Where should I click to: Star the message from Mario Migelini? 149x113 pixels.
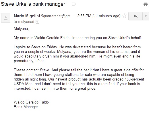(x=124, y=16)
